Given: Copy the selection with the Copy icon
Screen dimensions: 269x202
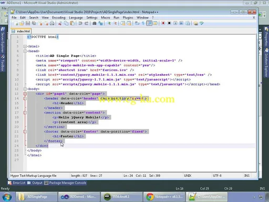Looking at the screenshot, I should point(66,23).
